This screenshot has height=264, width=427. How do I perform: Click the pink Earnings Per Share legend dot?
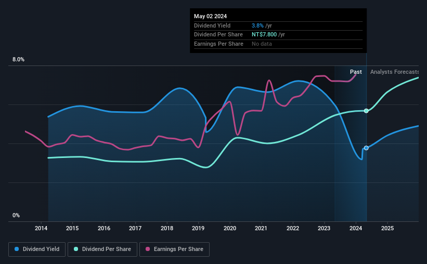click(x=148, y=249)
